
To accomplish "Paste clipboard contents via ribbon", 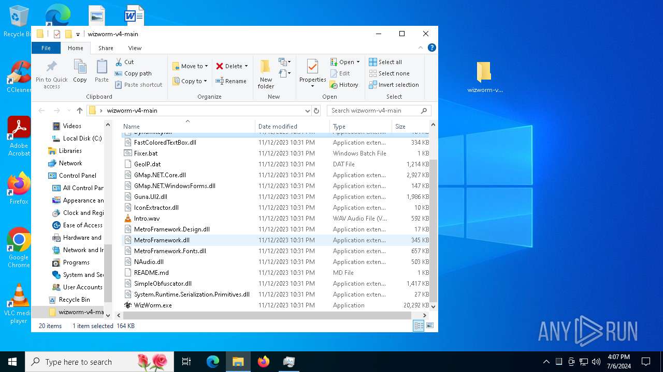I will pyautogui.click(x=102, y=71).
